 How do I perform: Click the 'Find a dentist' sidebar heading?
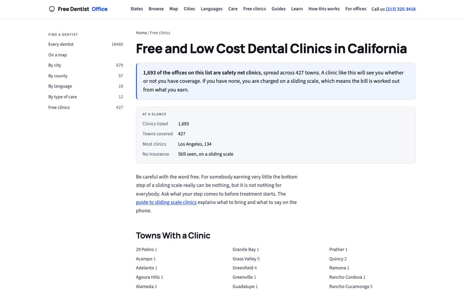click(63, 35)
